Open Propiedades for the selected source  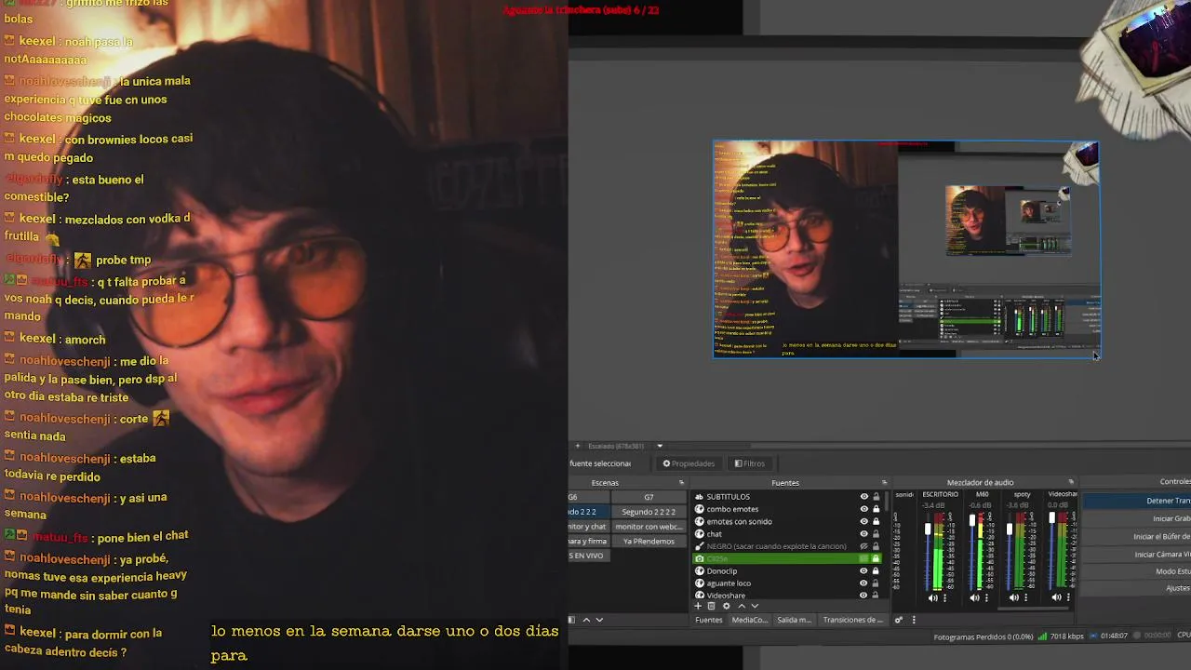689,463
